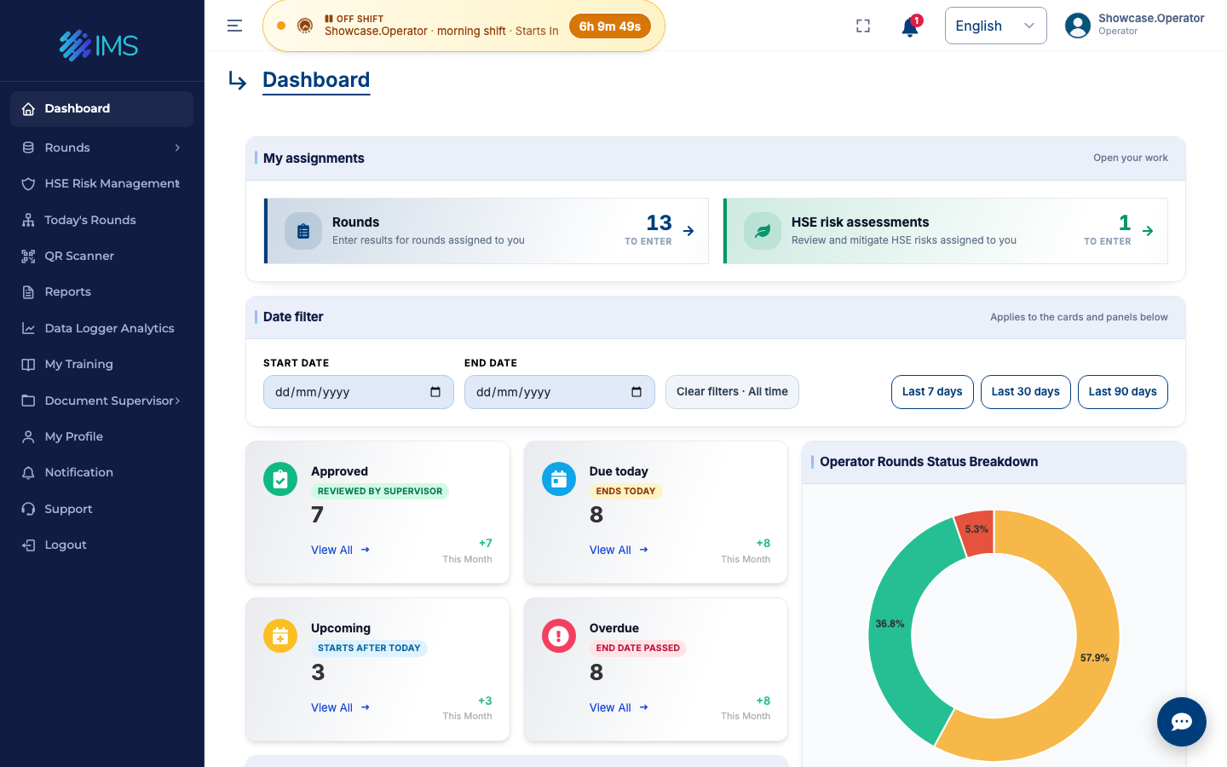The image size is (1227, 767).
Task: Click View All on Due today card
Action: coord(619,551)
